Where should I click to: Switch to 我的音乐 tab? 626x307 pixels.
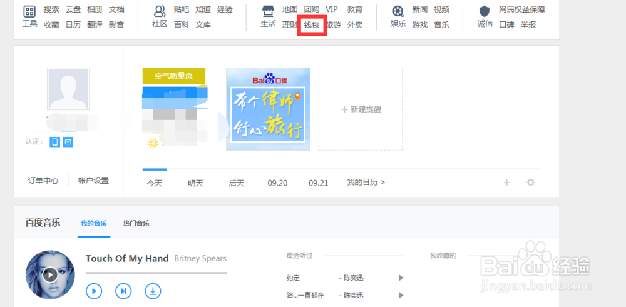click(x=94, y=223)
